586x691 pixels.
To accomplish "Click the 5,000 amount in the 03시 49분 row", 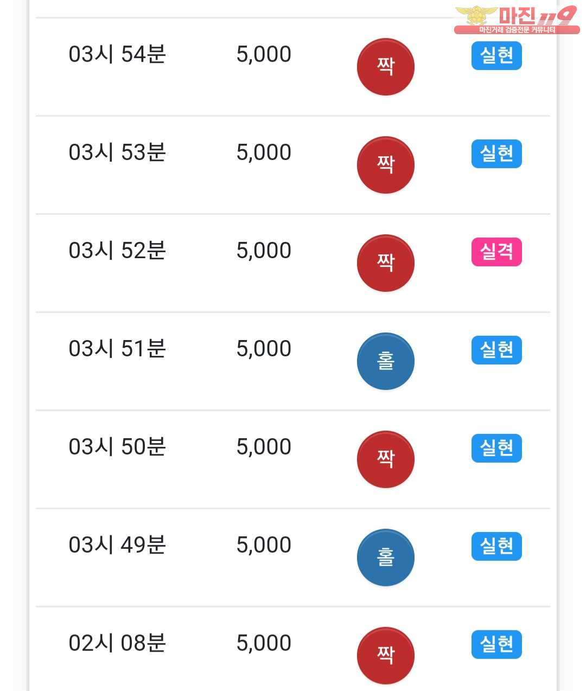I will point(264,545).
